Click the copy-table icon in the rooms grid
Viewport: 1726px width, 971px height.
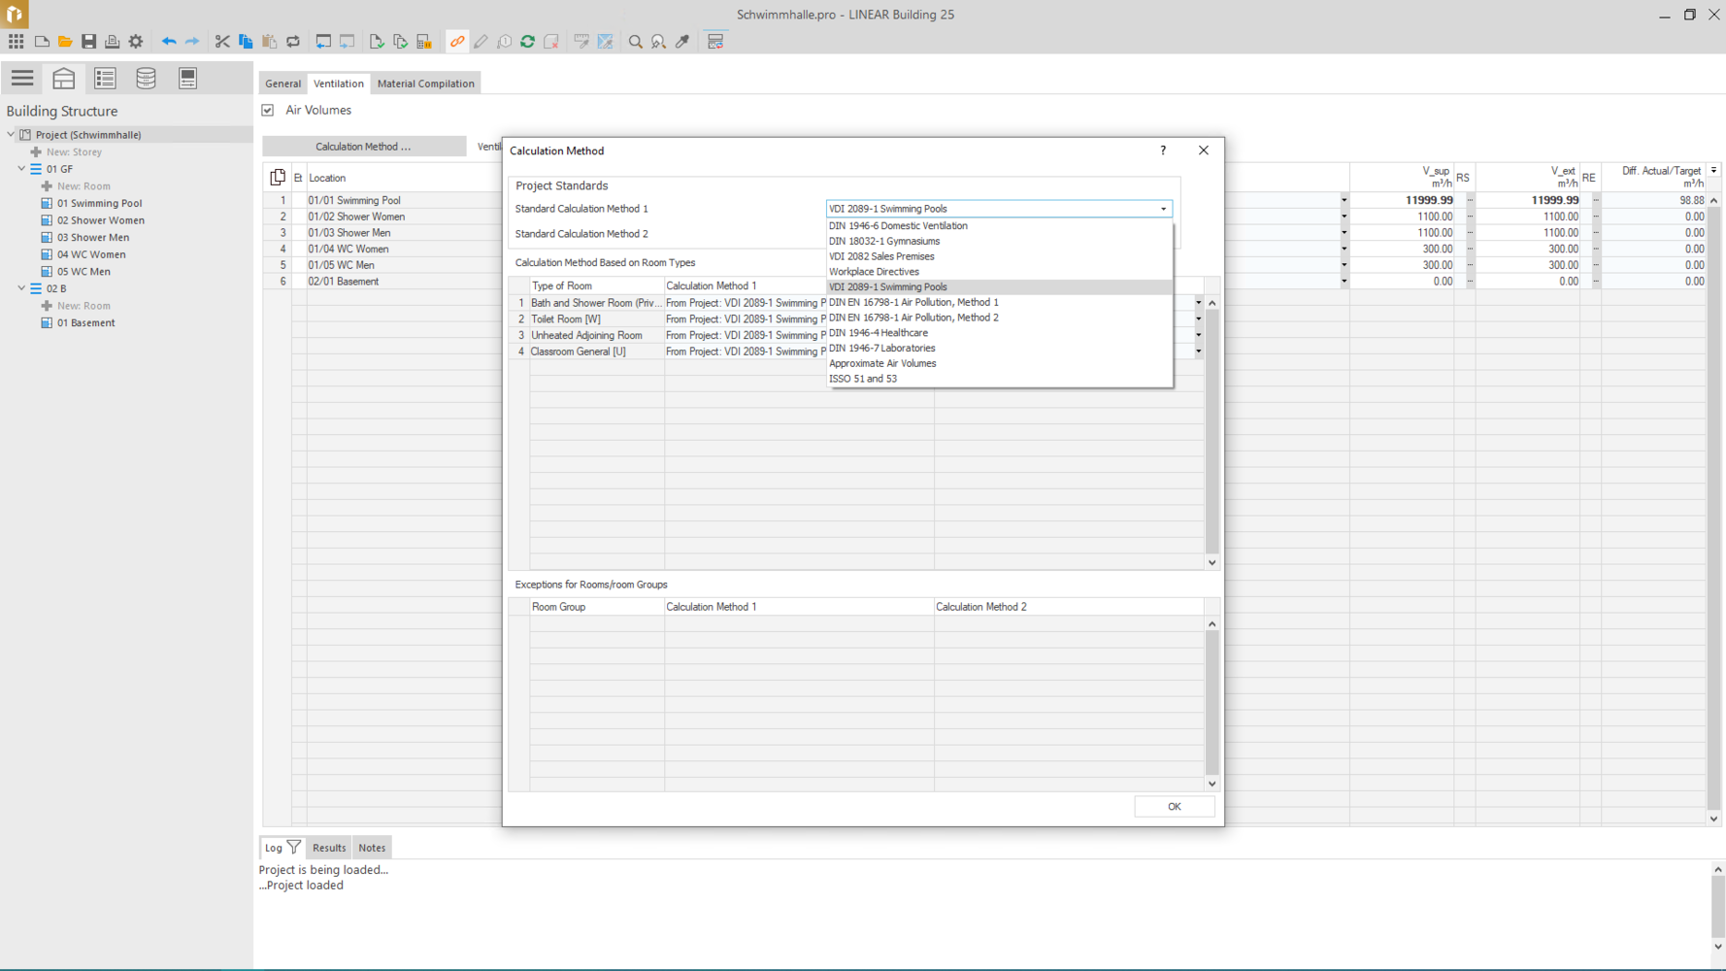tap(278, 177)
